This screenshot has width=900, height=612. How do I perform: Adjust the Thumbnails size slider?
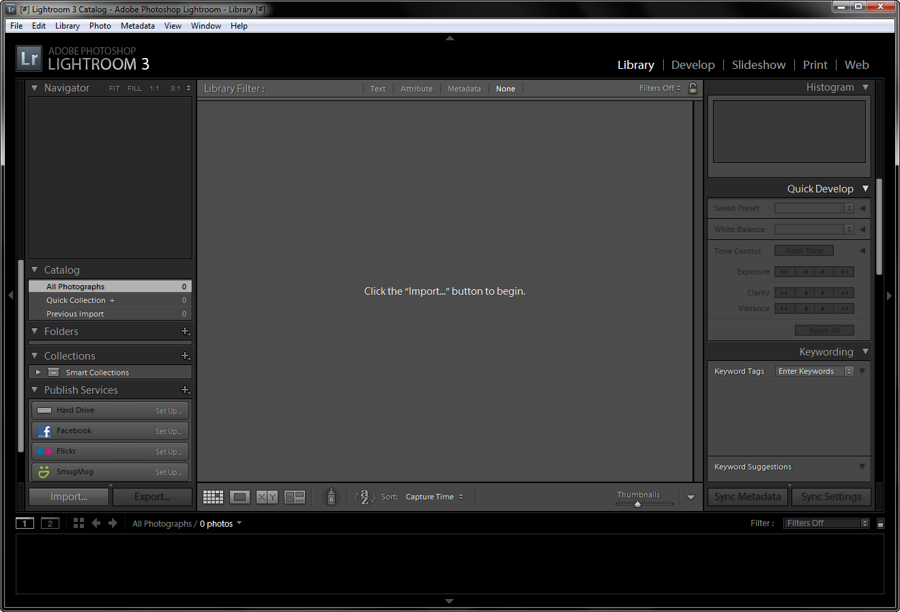pos(637,503)
